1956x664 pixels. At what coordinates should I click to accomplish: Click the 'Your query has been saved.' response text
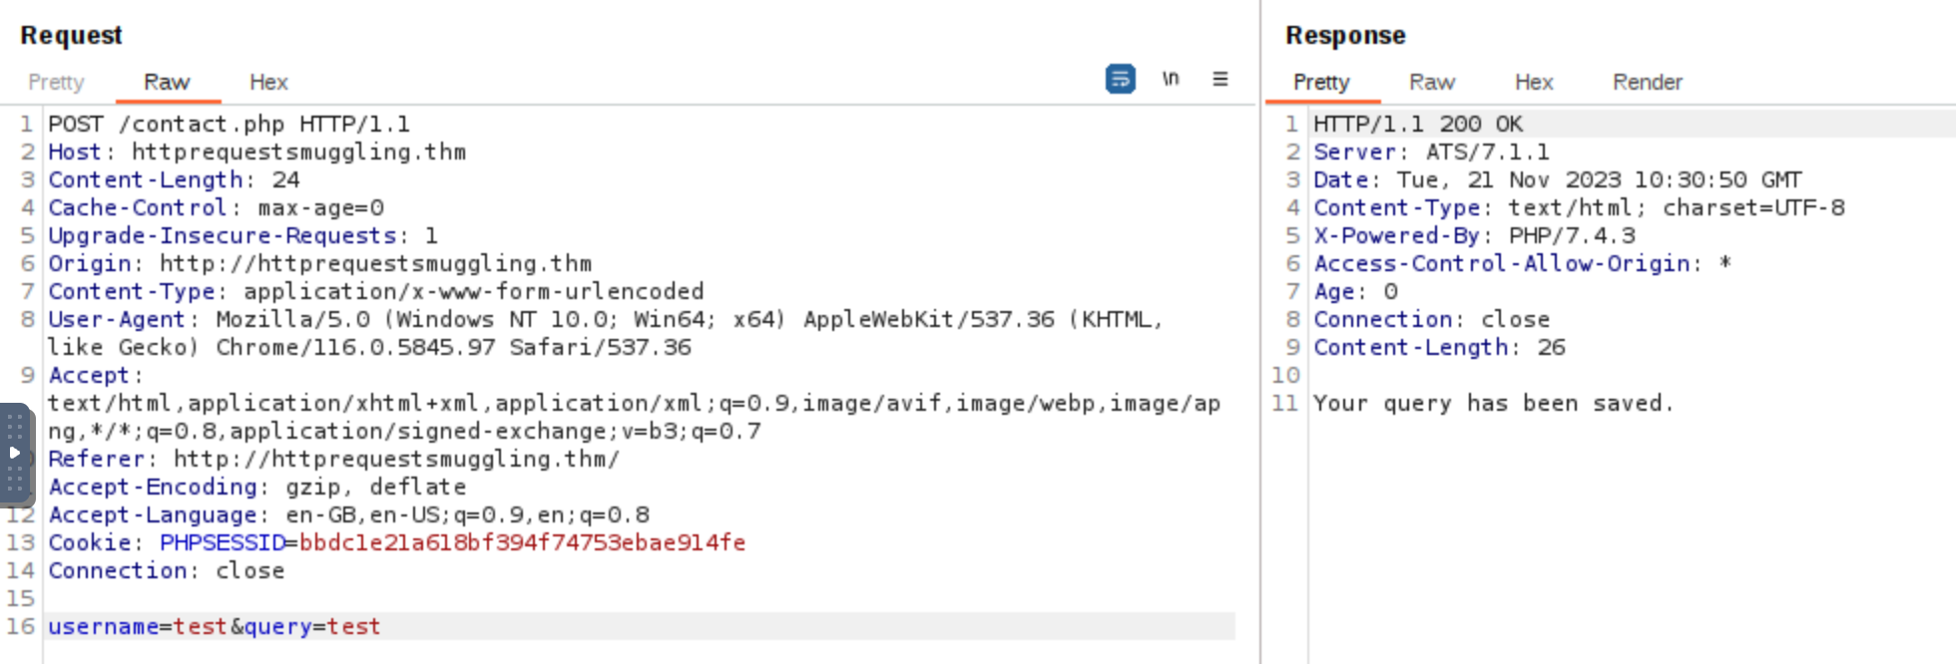[1492, 404]
